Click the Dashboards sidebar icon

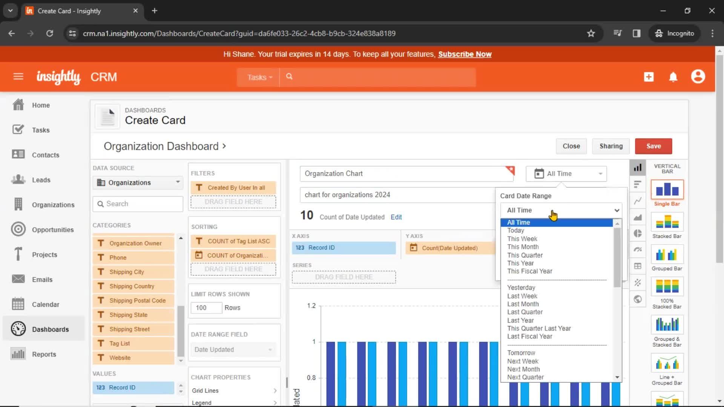coord(18,329)
